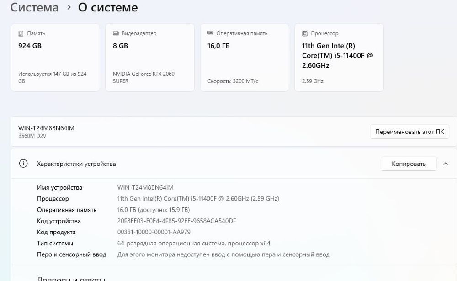Go back to Система breadcrumb

click(x=34, y=7)
